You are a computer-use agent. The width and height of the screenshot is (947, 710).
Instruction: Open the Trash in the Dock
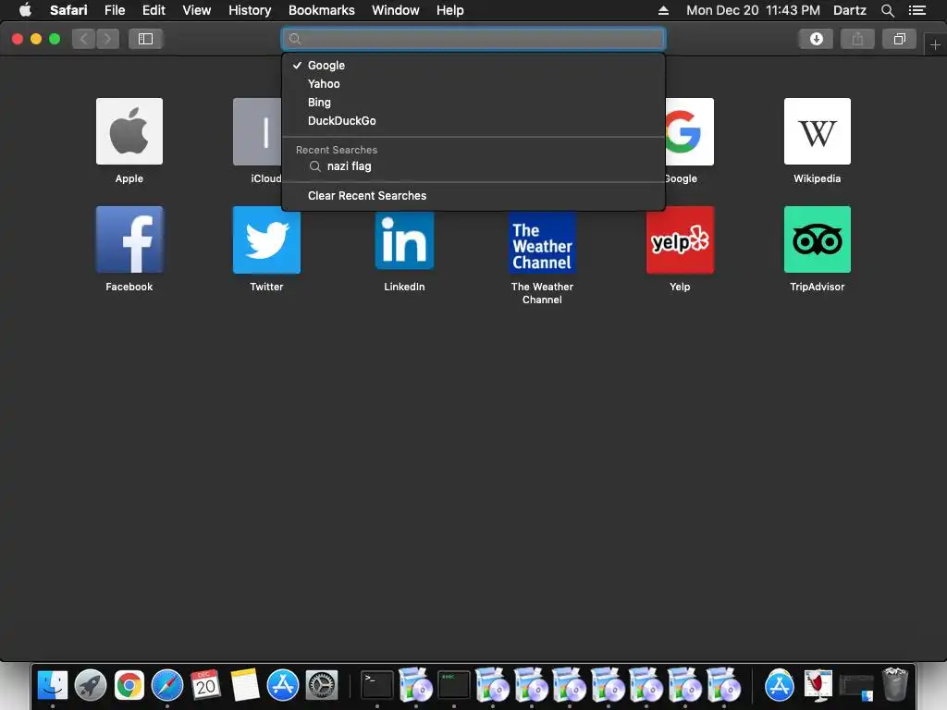click(x=894, y=685)
